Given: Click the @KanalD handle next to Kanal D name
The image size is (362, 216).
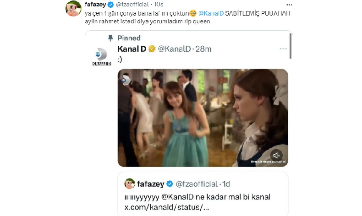Looking at the screenshot, I should coord(176,49).
